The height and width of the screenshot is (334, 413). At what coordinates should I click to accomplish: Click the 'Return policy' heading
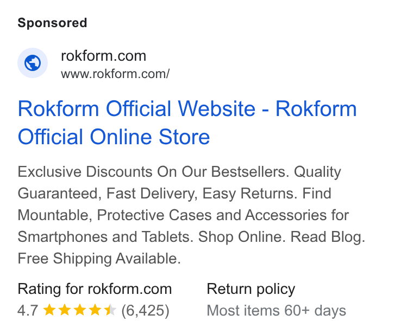coord(251,289)
